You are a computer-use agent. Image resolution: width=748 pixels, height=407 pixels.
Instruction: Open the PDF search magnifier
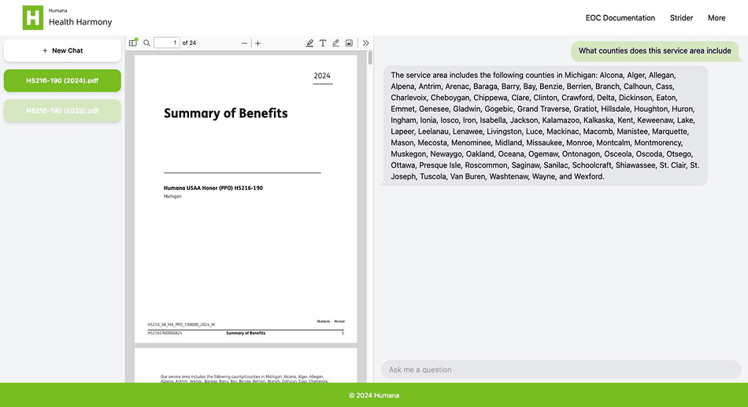(x=147, y=43)
